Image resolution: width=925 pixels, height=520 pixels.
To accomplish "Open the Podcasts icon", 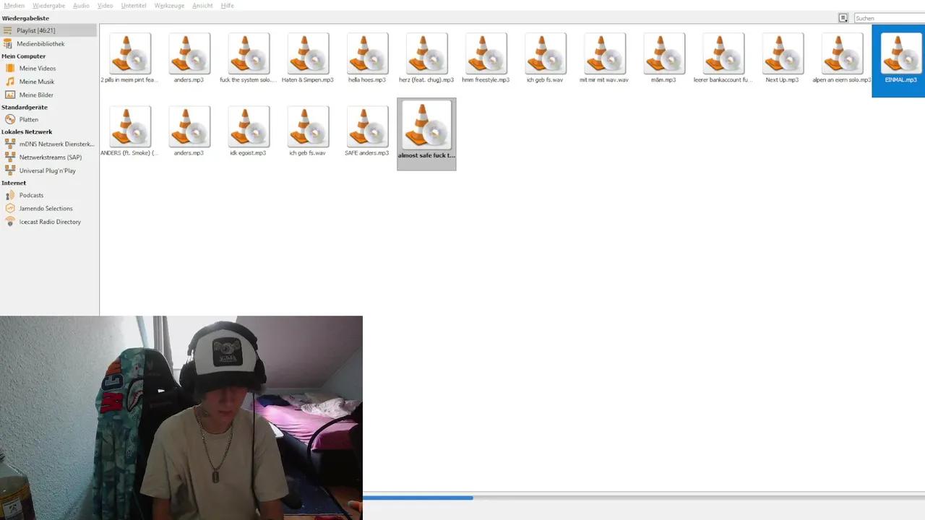I will [10, 195].
